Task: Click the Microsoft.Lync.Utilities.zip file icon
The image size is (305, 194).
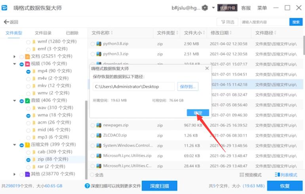Action: (99, 156)
